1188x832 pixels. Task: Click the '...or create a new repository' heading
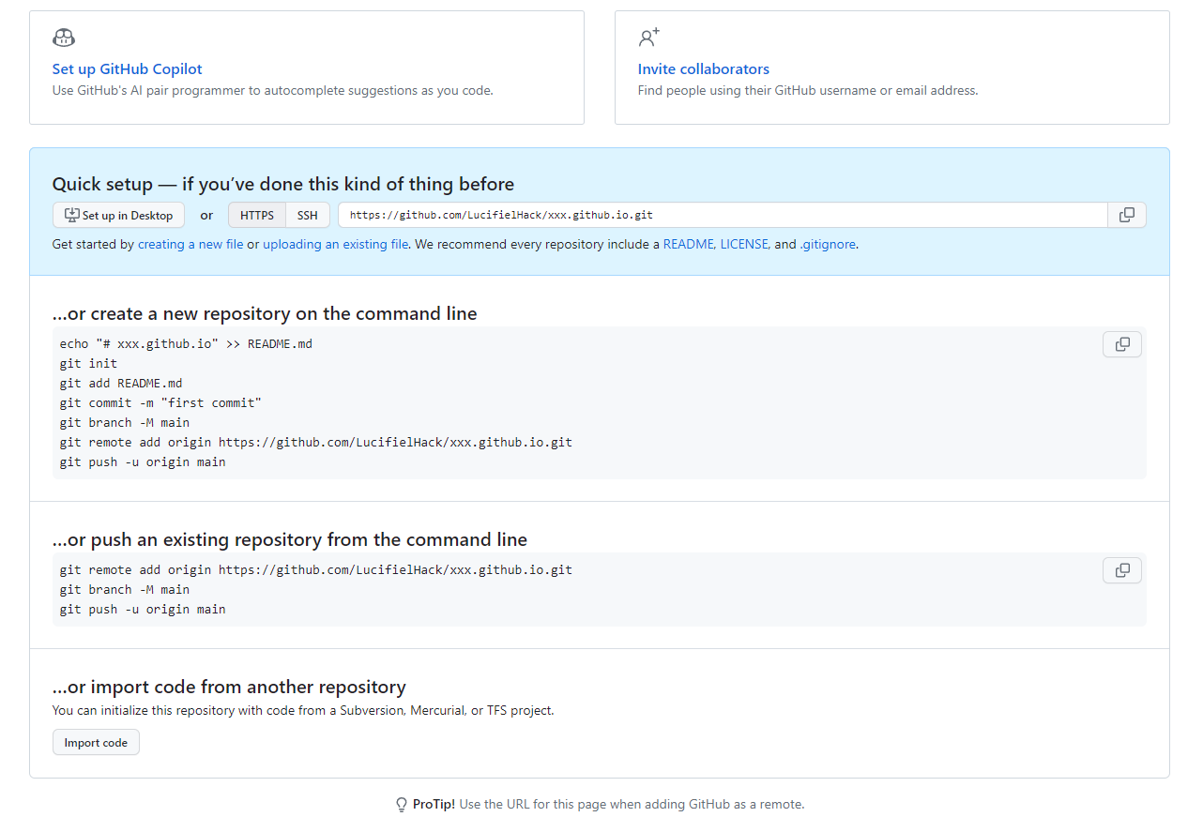(x=265, y=313)
